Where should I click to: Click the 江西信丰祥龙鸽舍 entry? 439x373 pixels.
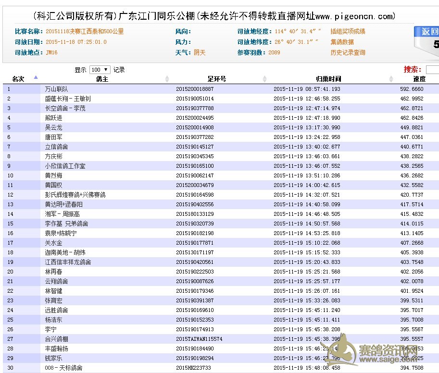point(68,262)
